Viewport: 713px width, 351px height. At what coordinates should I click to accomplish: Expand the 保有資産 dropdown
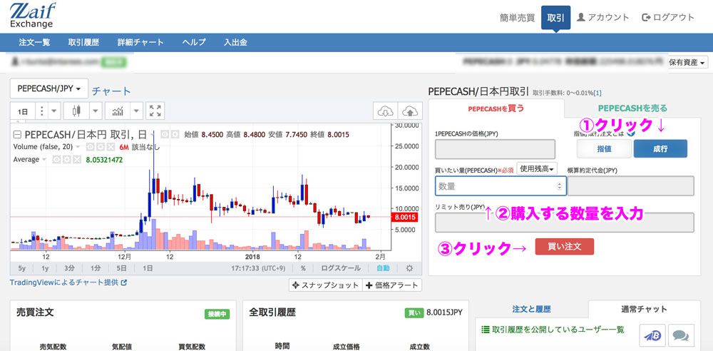688,63
